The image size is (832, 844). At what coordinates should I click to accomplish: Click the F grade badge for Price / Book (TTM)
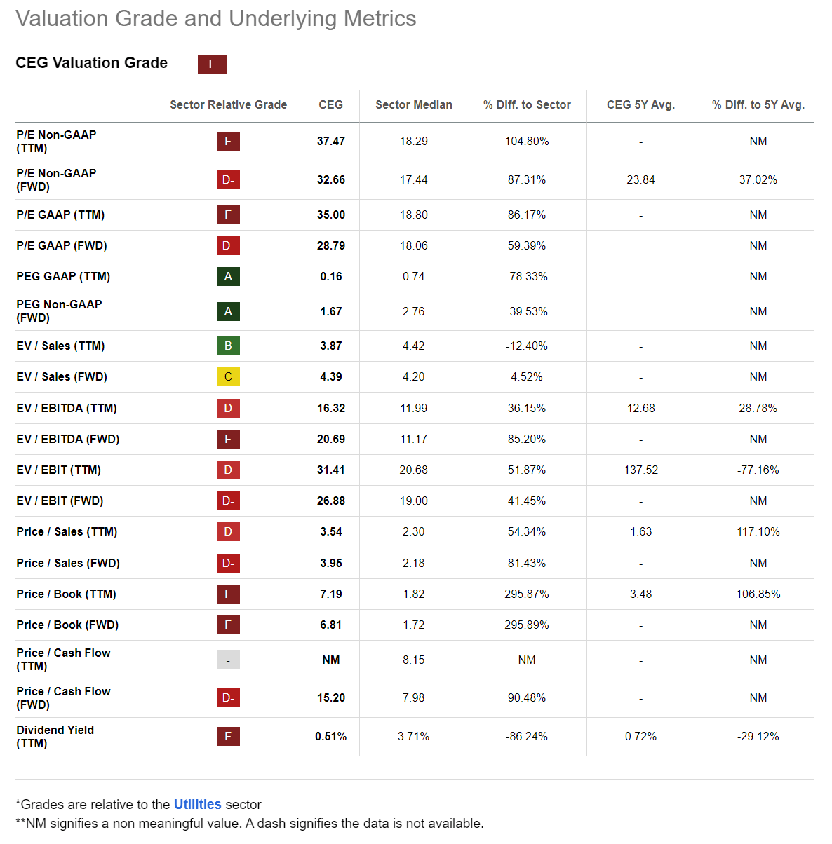pyautogui.click(x=228, y=594)
